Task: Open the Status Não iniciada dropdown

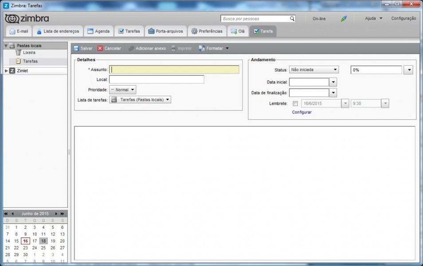Action: [314, 70]
